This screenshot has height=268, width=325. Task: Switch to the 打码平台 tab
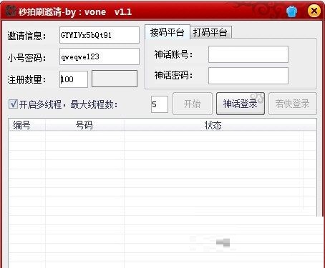point(210,32)
